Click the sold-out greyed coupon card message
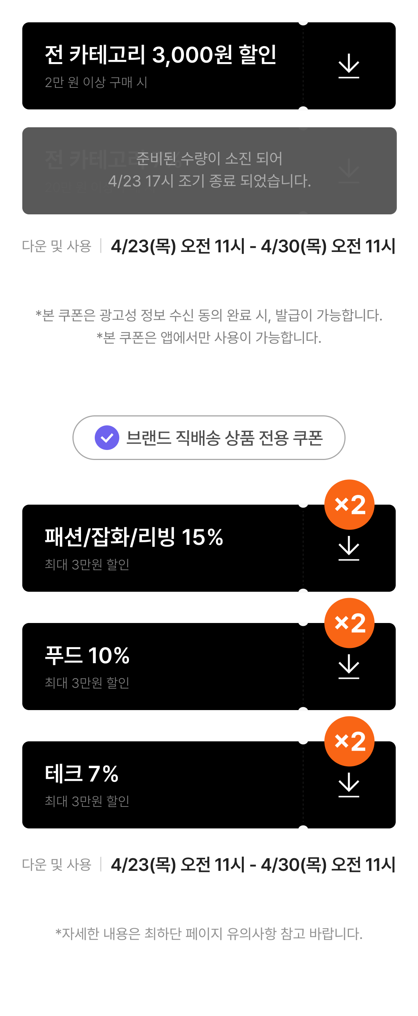Viewport: 418px width, 1016px height. (209, 170)
